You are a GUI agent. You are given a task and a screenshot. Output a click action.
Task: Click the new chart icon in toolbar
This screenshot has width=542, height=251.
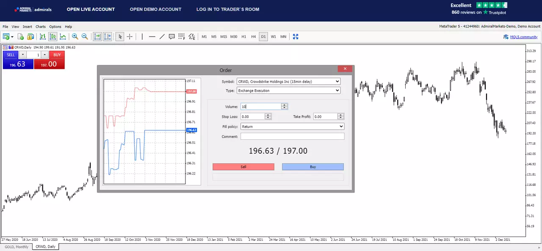coord(6,37)
